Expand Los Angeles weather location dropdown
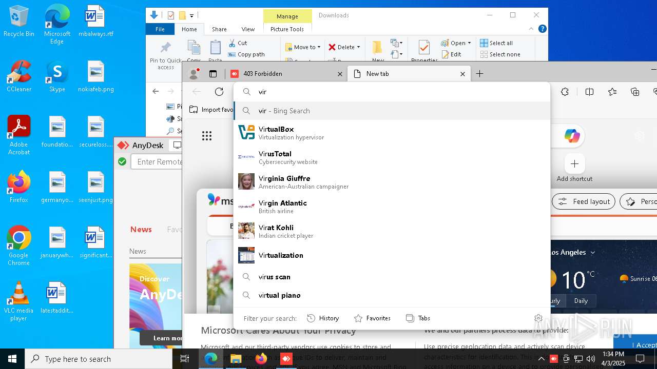This screenshot has height=369, width=657. pyautogui.click(x=593, y=253)
